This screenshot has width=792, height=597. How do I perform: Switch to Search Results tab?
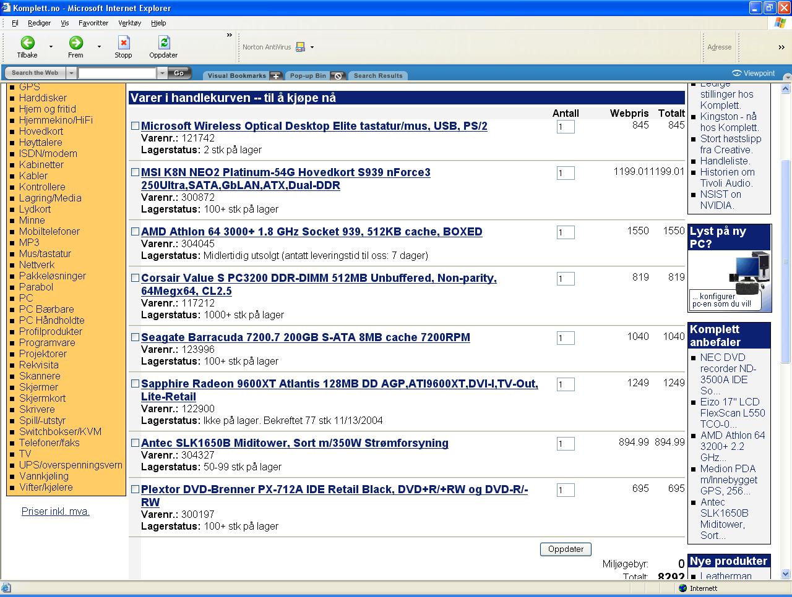tap(378, 75)
